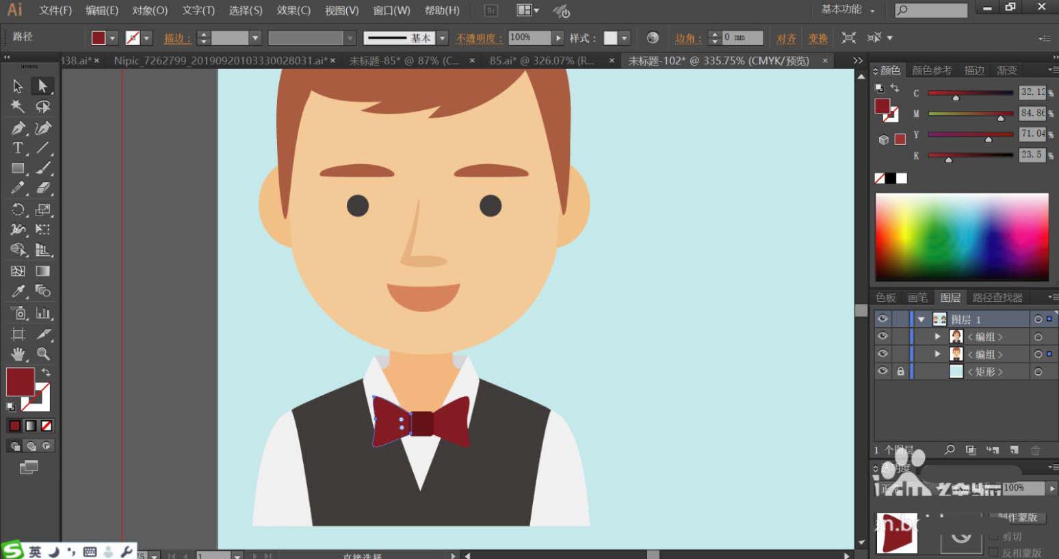
Task: Open the 效果(C) menu
Action: point(293,10)
